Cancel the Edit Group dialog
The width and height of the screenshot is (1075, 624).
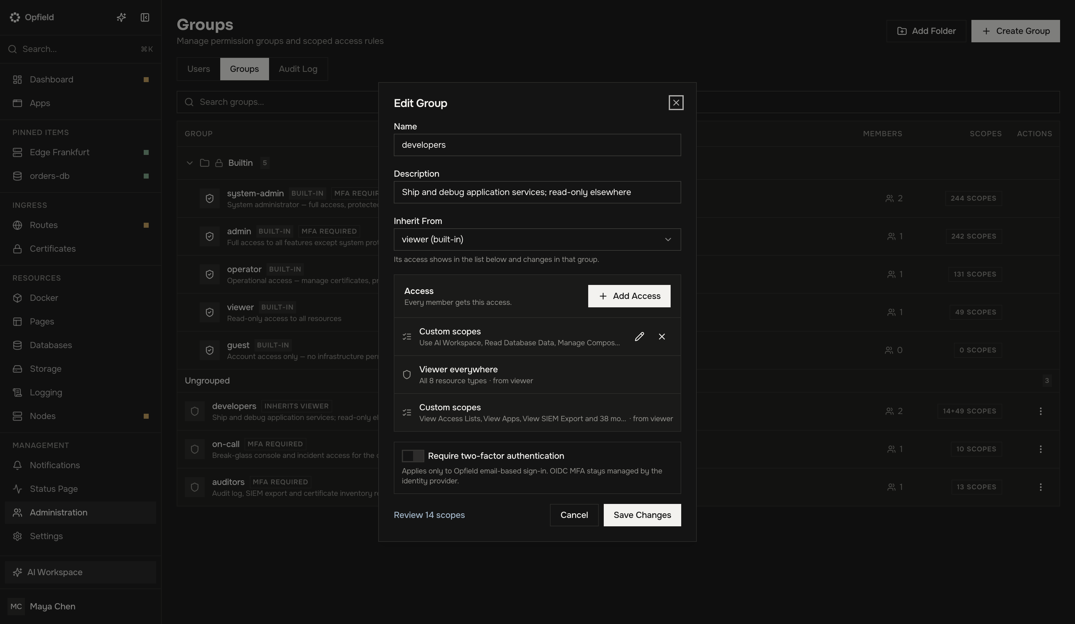[574, 515]
